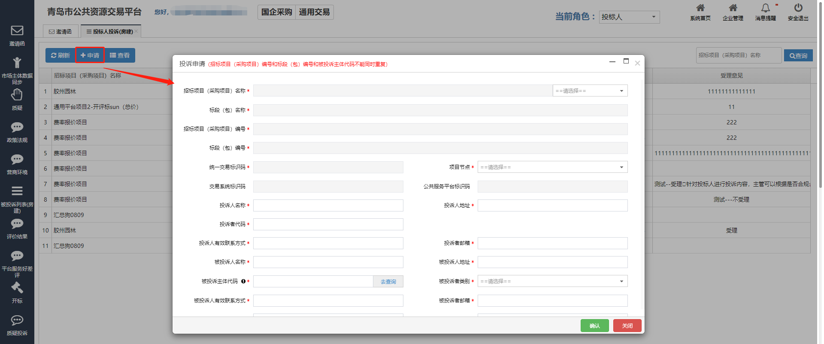Focus the 被投诉人名称 input field
824x344 pixels.
(x=328, y=262)
